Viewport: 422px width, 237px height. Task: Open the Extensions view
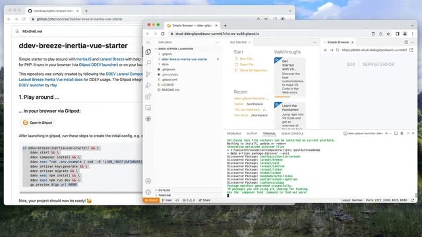(148, 97)
